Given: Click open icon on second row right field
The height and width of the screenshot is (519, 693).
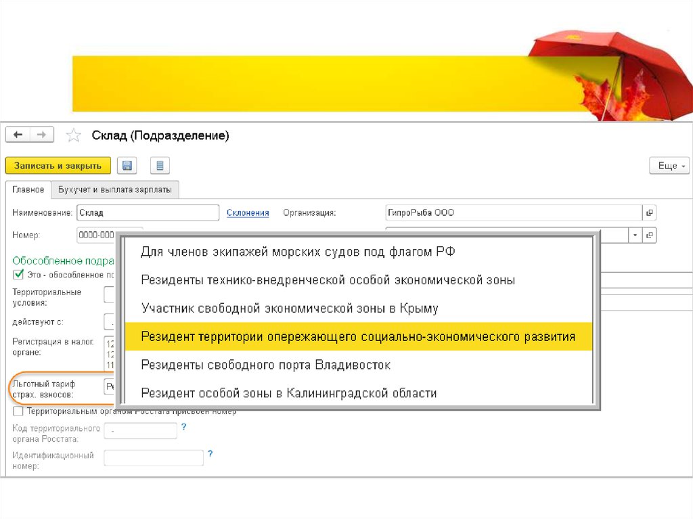Looking at the screenshot, I should (x=649, y=235).
